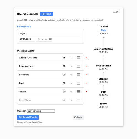
Task: Open the Options button
Action: coord(78,117)
